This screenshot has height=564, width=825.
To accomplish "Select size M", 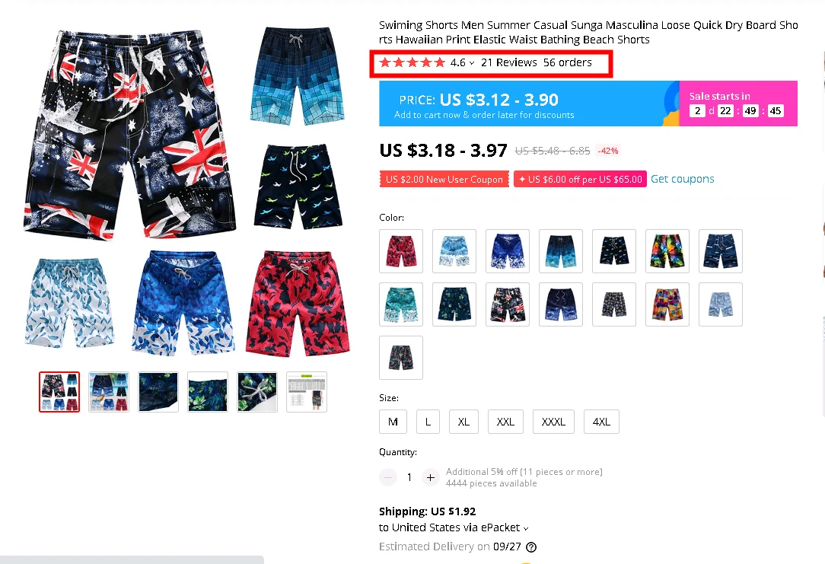I will pyautogui.click(x=393, y=422).
